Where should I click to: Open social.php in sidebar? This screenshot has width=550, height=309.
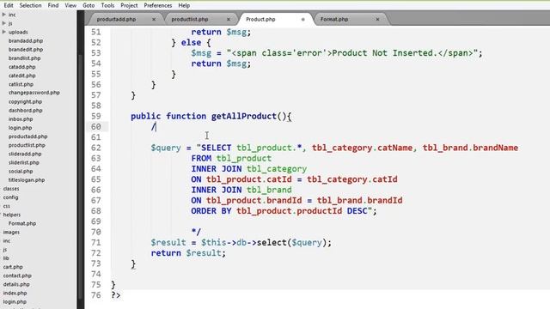pos(21,172)
